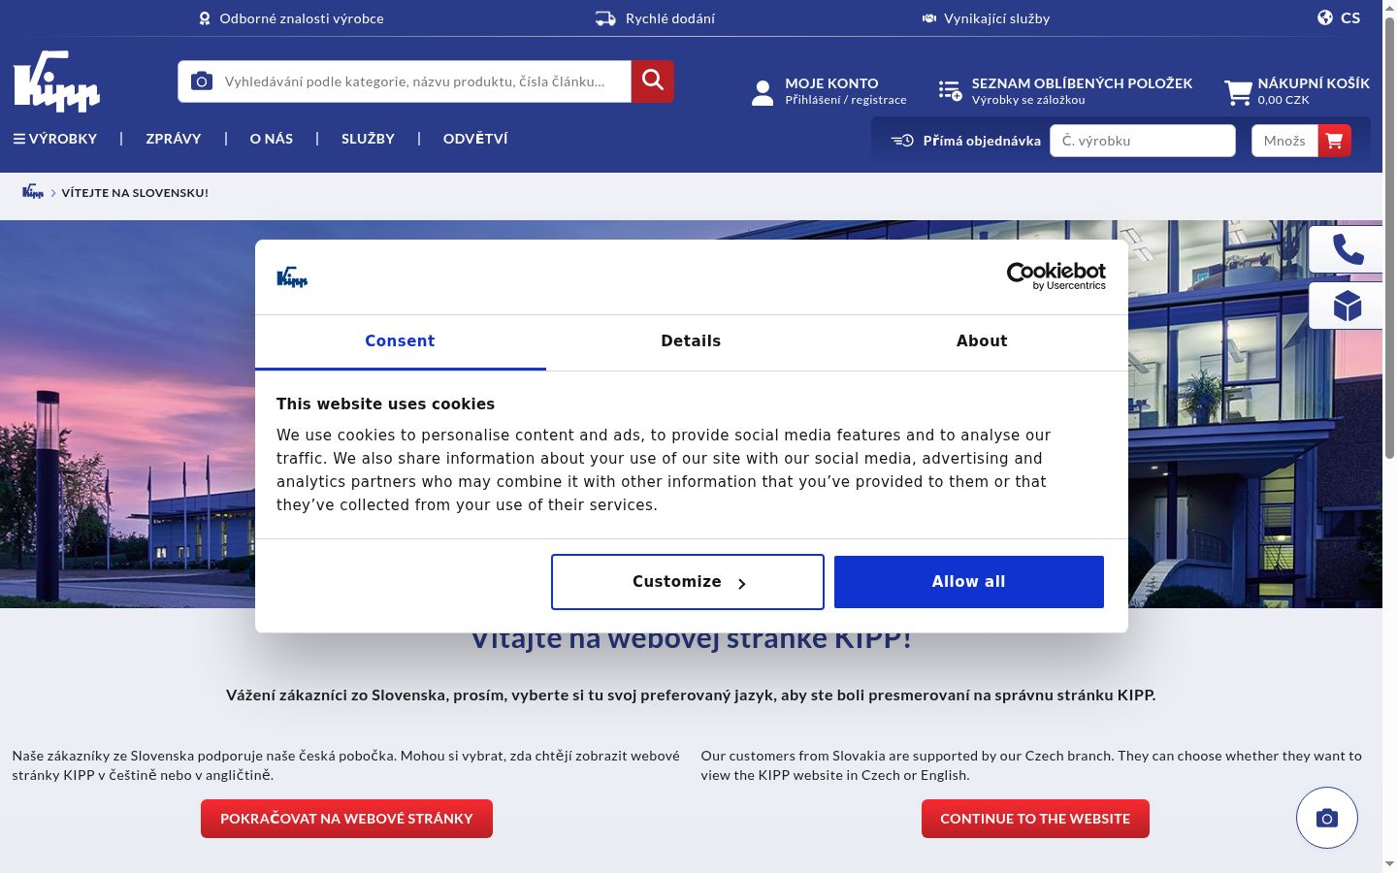This screenshot has width=1397, height=873.
Task: Click the Přímá objednávka quick order icon
Action: 902,141
